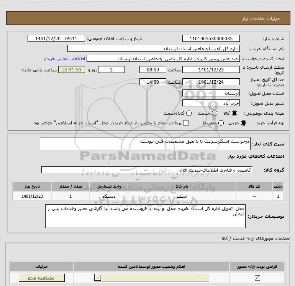Click the جزئیات اطلاعات نیاز page title
The height and width of the screenshot is (286, 295).
tap(261, 18)
